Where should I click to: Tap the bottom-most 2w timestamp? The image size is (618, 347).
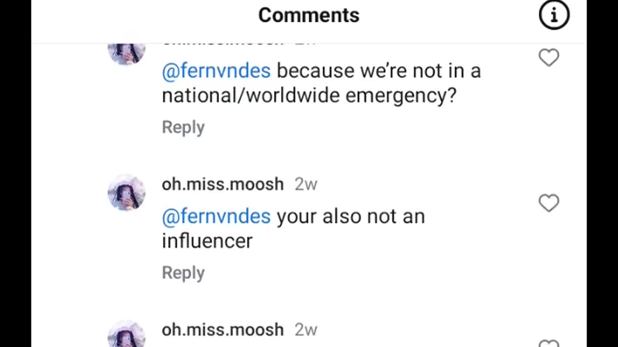[306, 330]
